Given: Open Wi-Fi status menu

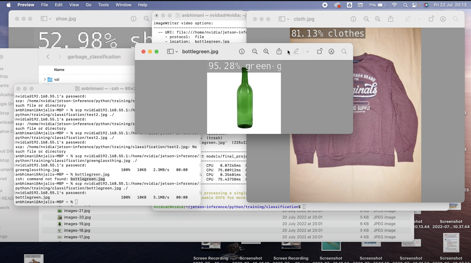Looking at the screenshot, I should [394, 5].
